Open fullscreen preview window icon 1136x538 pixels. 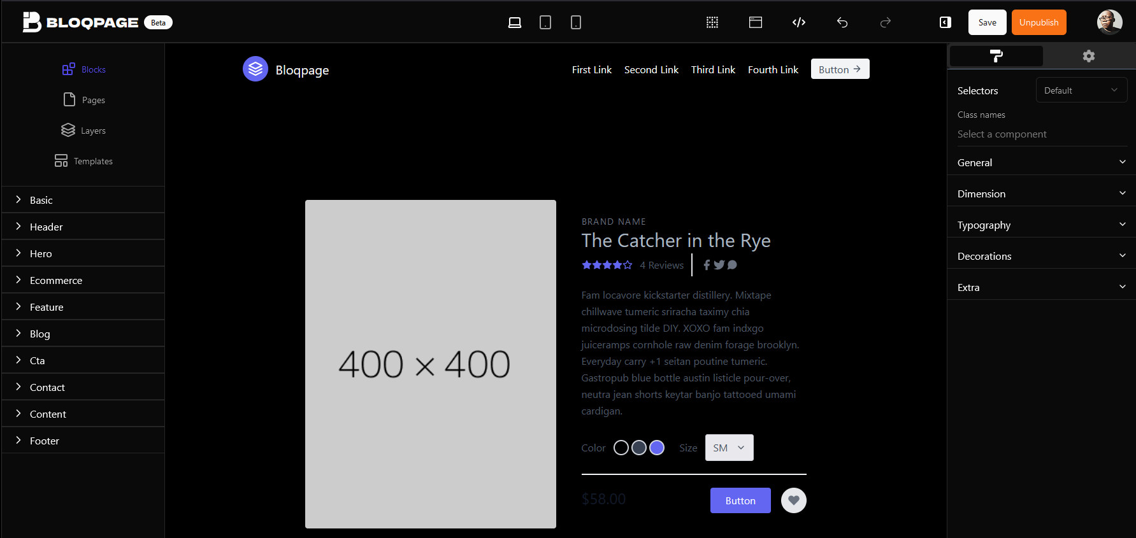point(756,23)
